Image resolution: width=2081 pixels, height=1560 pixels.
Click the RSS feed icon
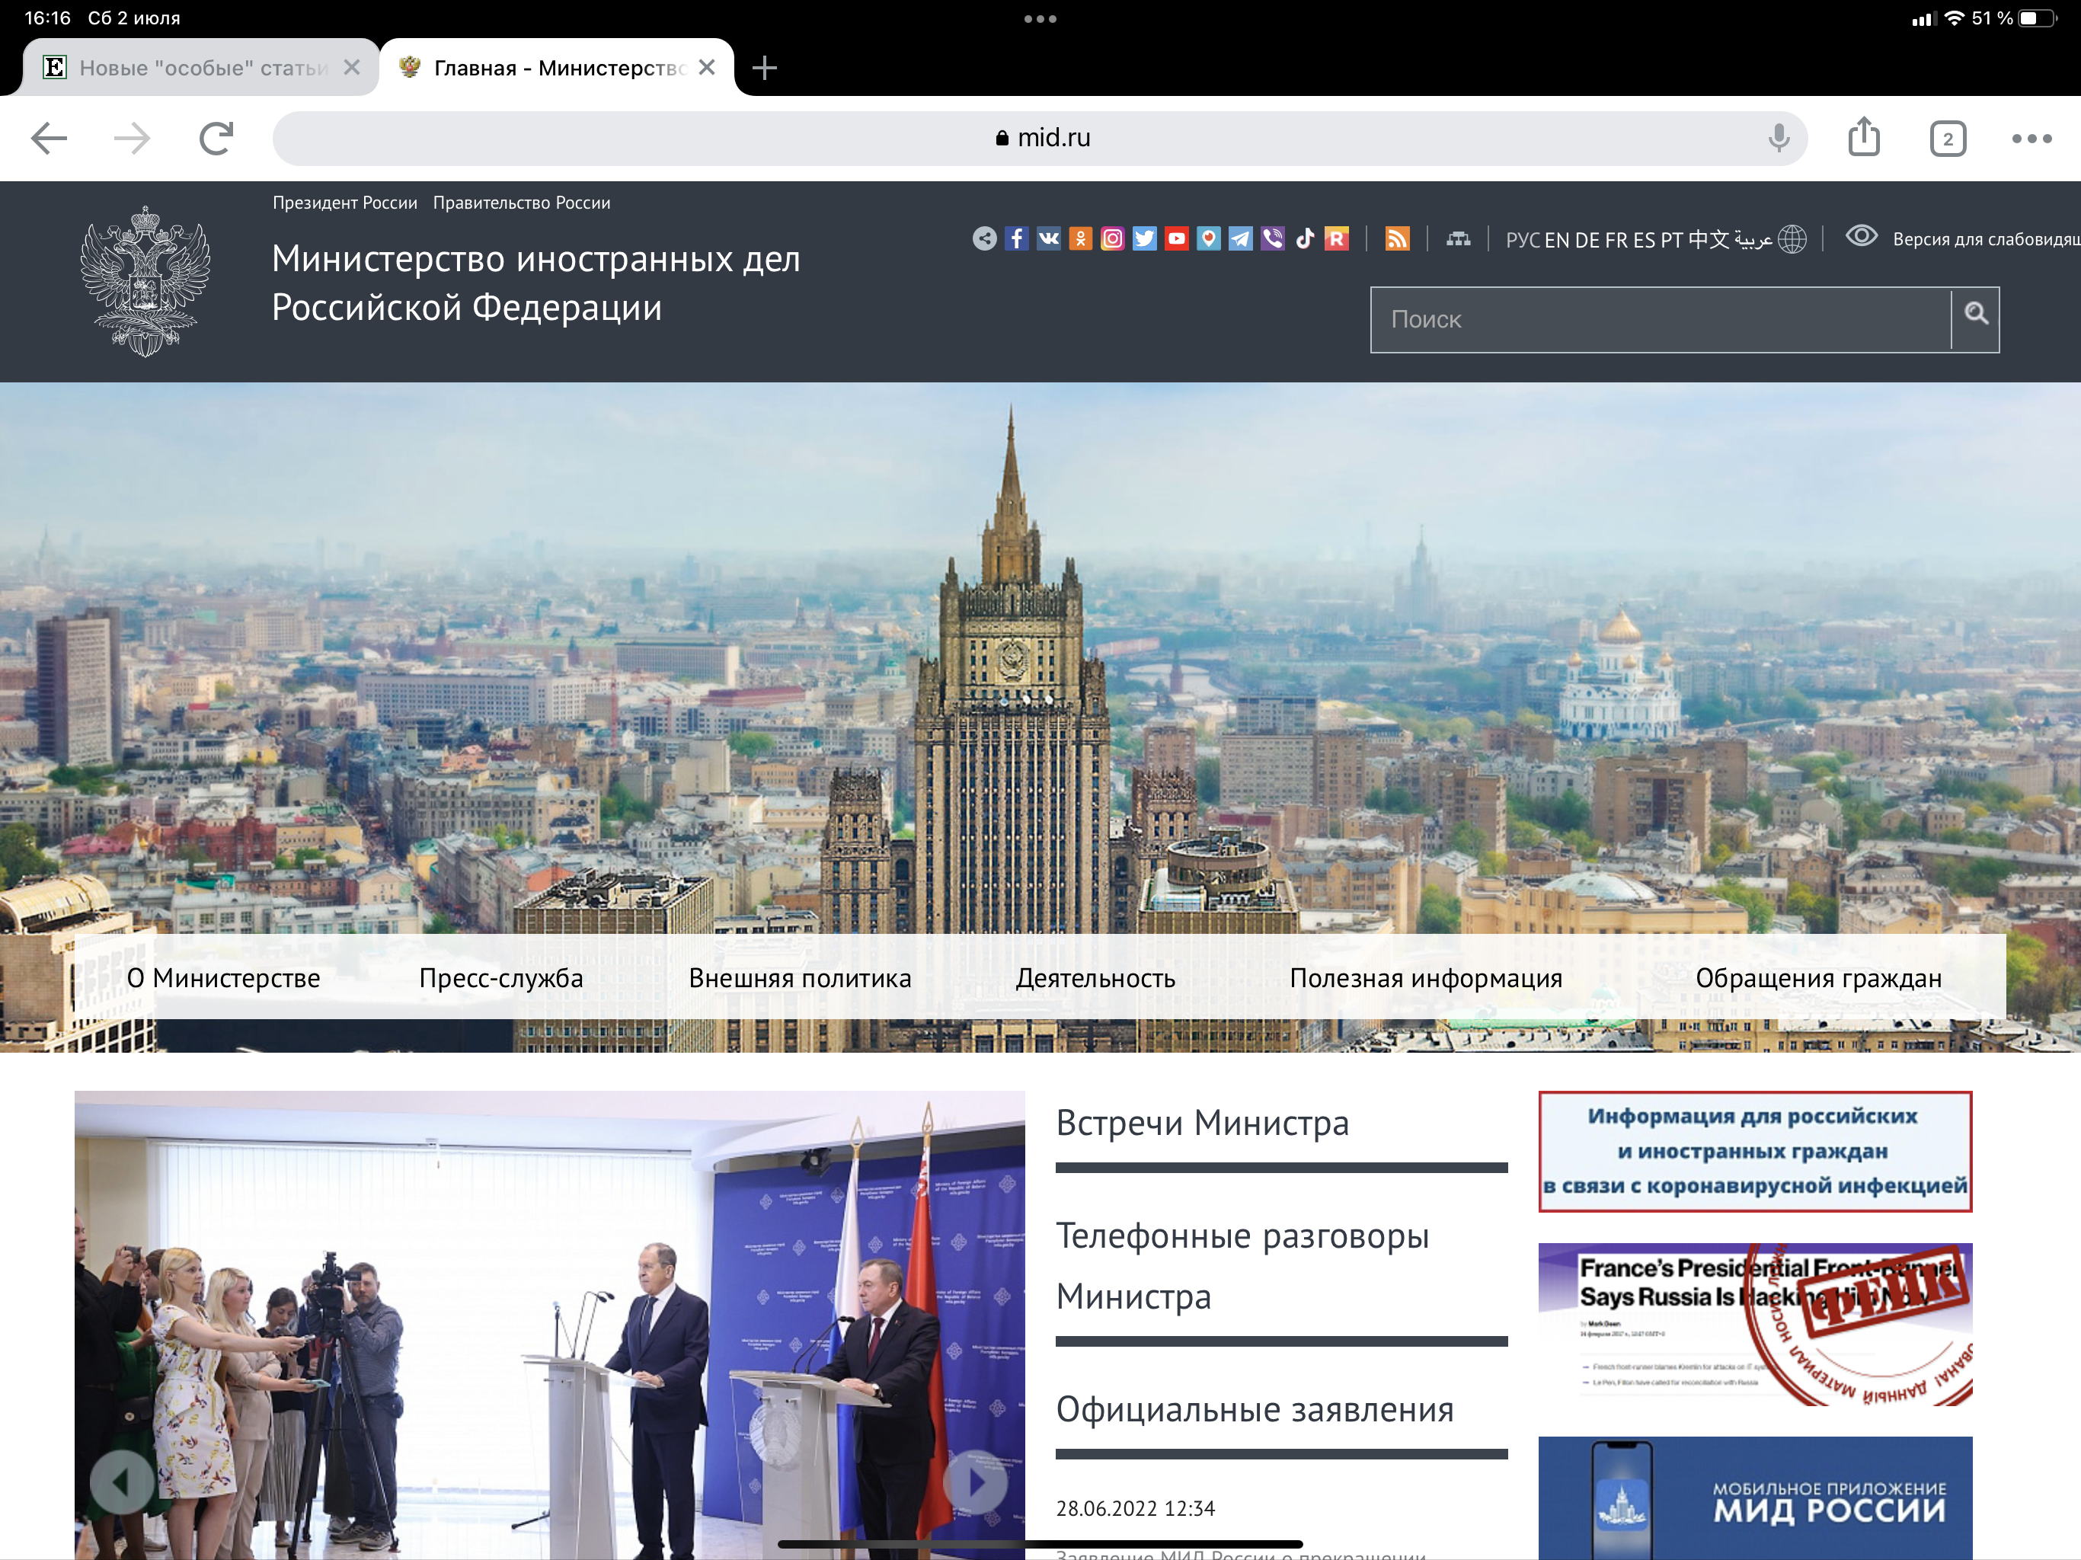(x=1397, y=239)
